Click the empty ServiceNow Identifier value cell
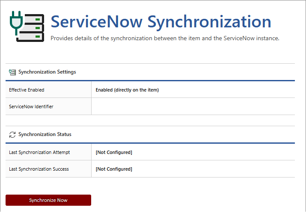This screenshot has height=213, width=306. pyautogui.click(x=193, y=106)
